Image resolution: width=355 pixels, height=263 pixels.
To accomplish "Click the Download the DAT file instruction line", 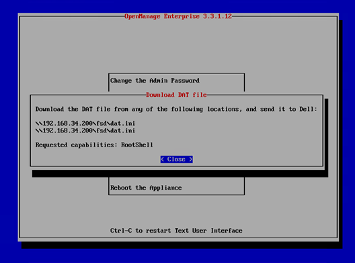I will (176, 109).
